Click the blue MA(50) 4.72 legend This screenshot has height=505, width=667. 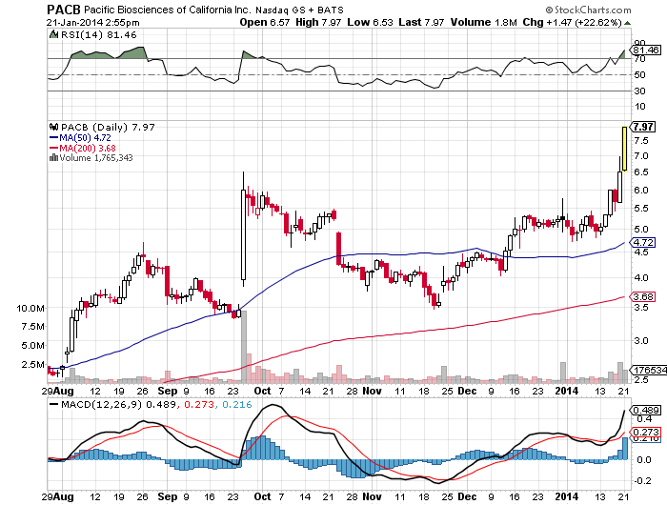pyautogui.click(x=80, y=137)
